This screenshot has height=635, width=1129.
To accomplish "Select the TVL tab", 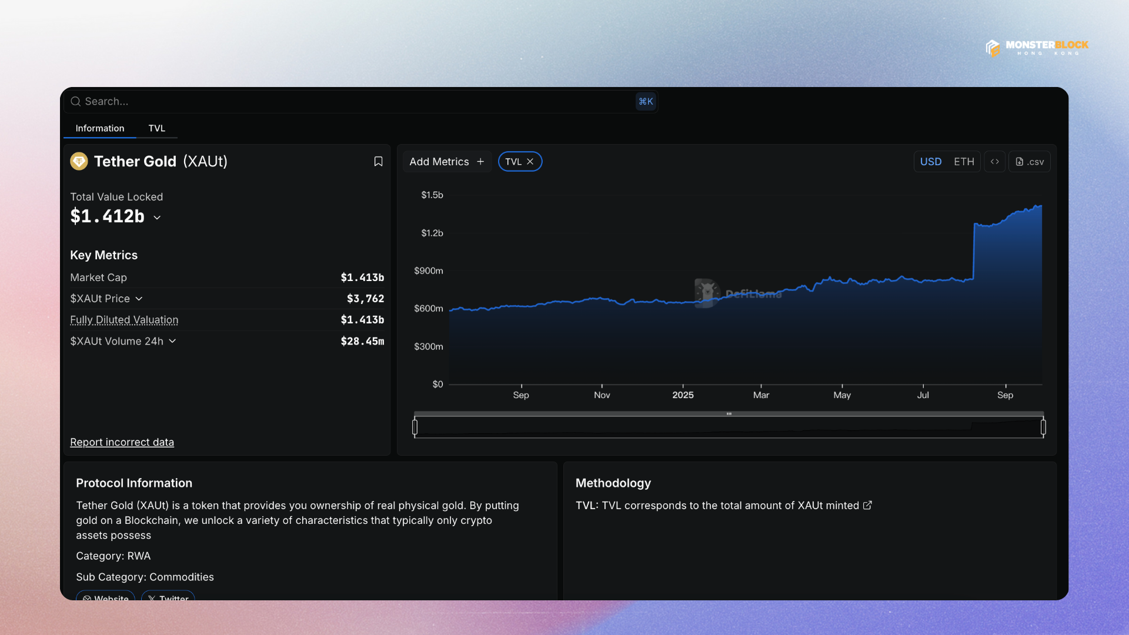I will [x=156, y=128].
